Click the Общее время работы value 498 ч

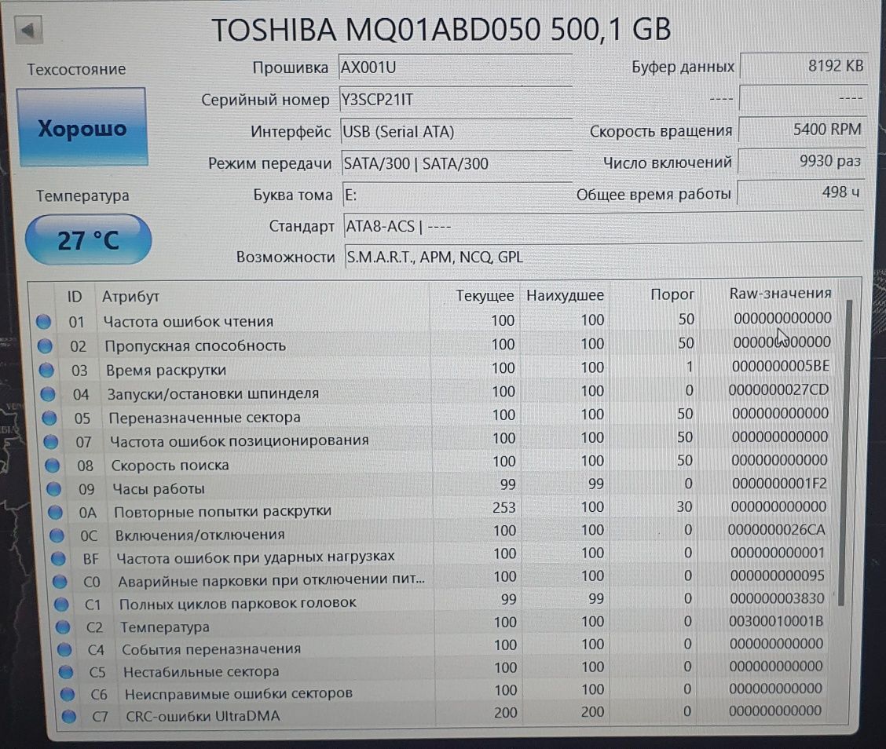click(x=800, y=192)
